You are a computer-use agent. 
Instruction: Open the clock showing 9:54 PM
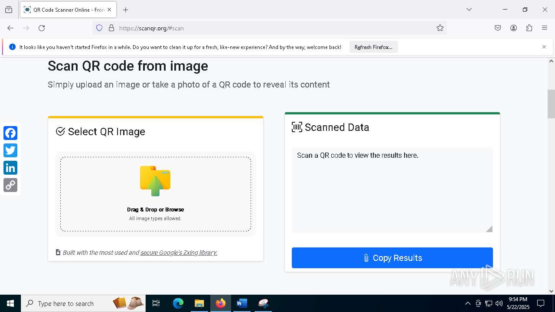[518, 303]
